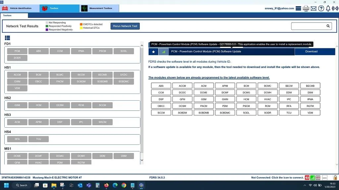Click ACCM in latest software module list
The width and height of the screenshot is (339, 190).
click(182, 86)
